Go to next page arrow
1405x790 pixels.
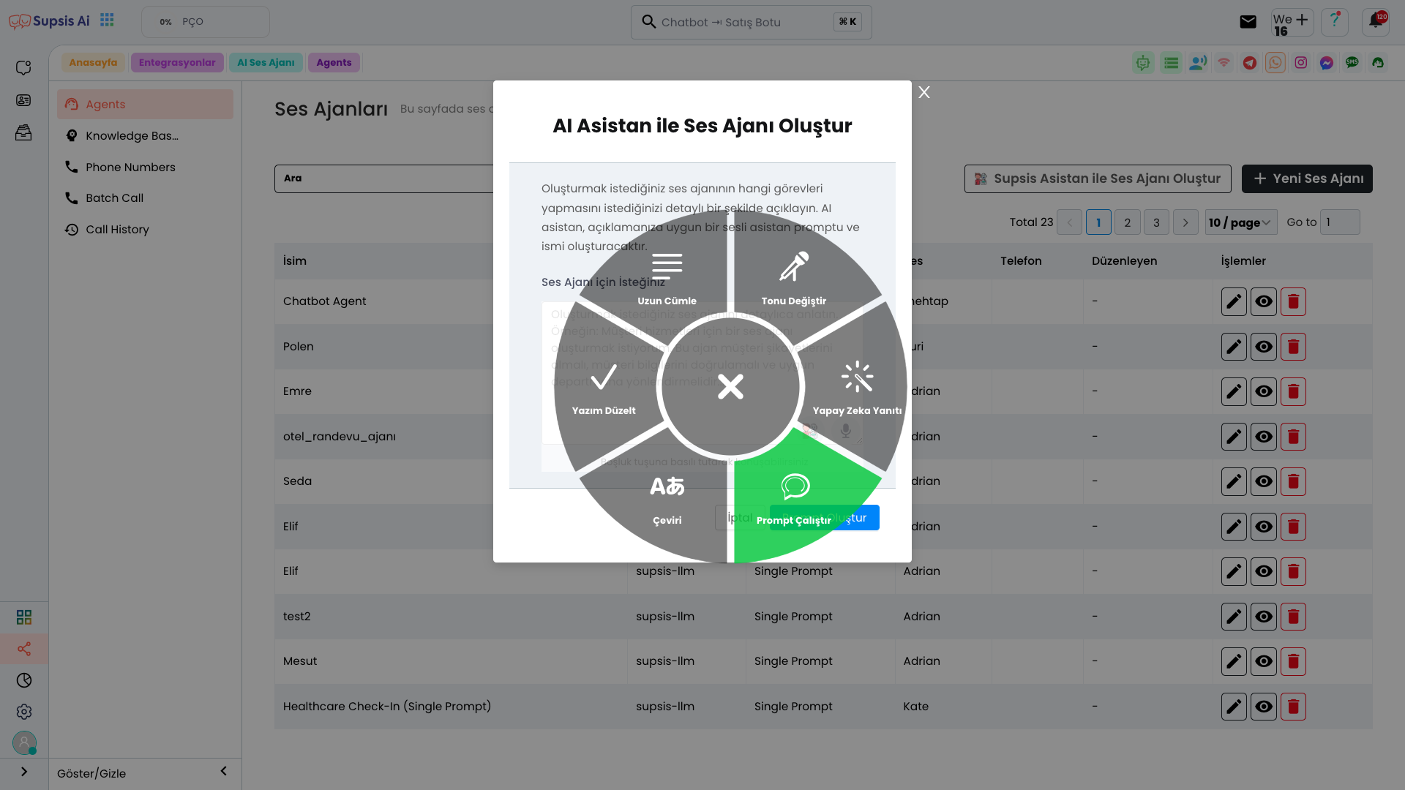coord(1185,222)
